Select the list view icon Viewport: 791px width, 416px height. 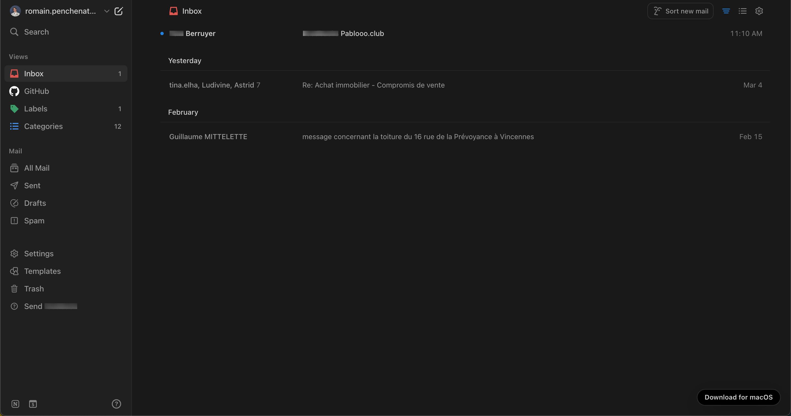click(743, 11)
